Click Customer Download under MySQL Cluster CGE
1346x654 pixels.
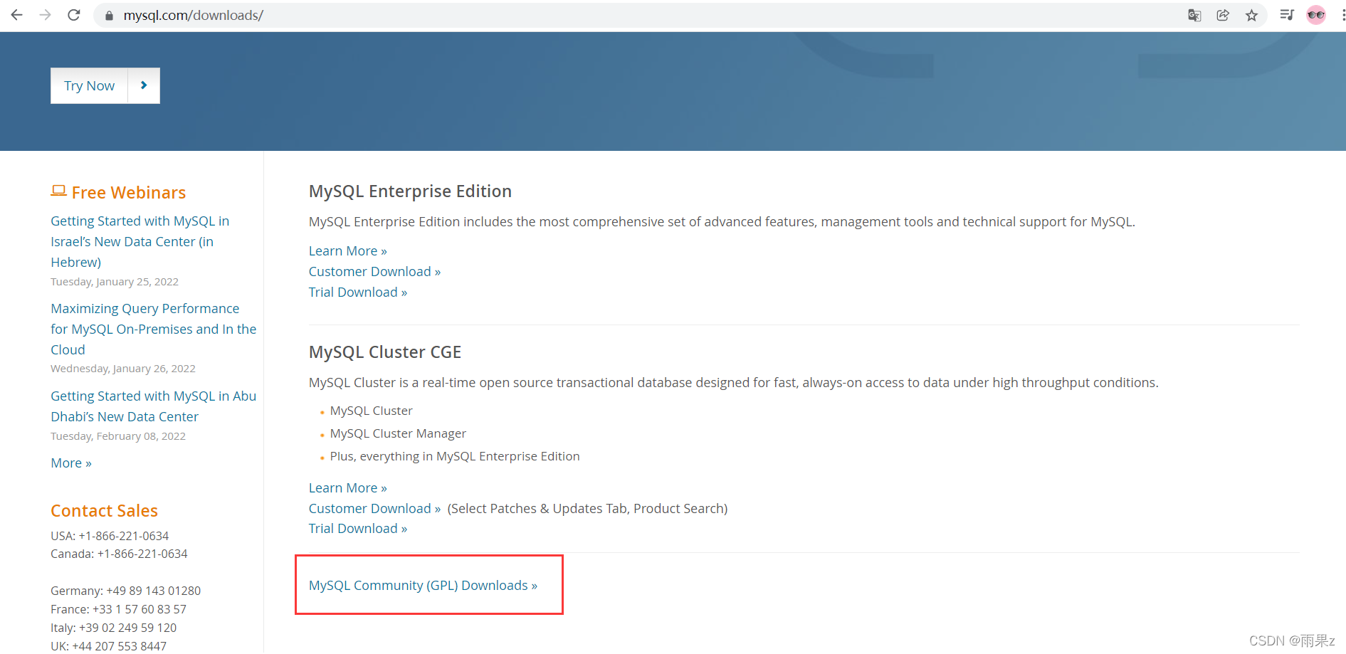coord(374,508)
